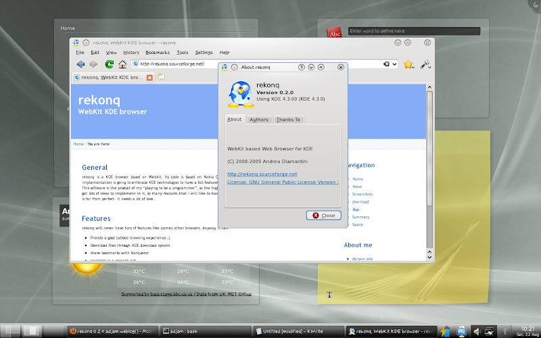Click the scroll down arrow at scrollbar bottom
This screenshot has height=338, width=541.
429,257
